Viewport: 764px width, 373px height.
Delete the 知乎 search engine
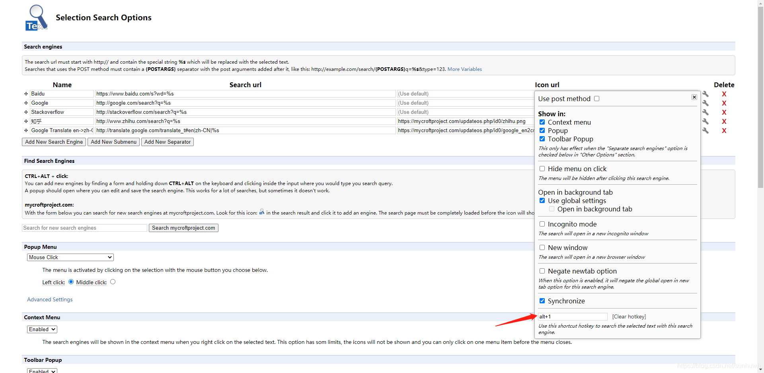coord(724,121)
